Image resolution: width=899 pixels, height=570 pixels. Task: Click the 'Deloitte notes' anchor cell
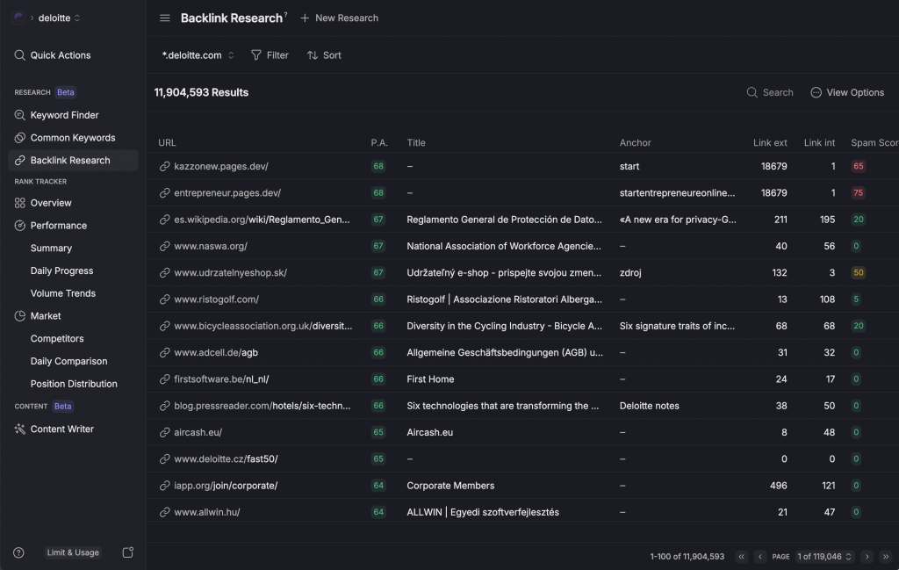pyautogui.click(x=650, y=406)
